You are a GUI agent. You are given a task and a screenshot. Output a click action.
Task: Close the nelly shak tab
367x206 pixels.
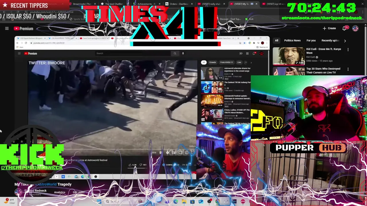(224, 4)
